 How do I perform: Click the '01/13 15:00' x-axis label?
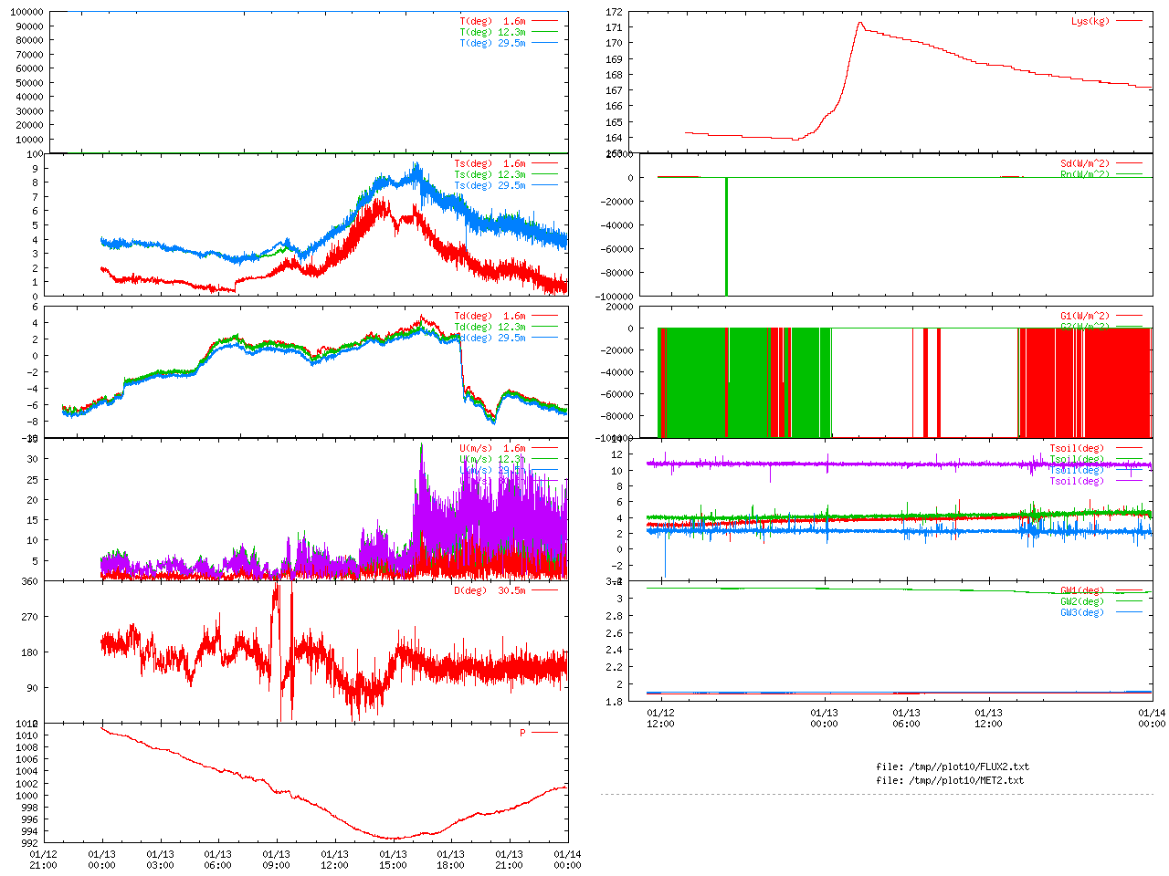pos(393,860)
